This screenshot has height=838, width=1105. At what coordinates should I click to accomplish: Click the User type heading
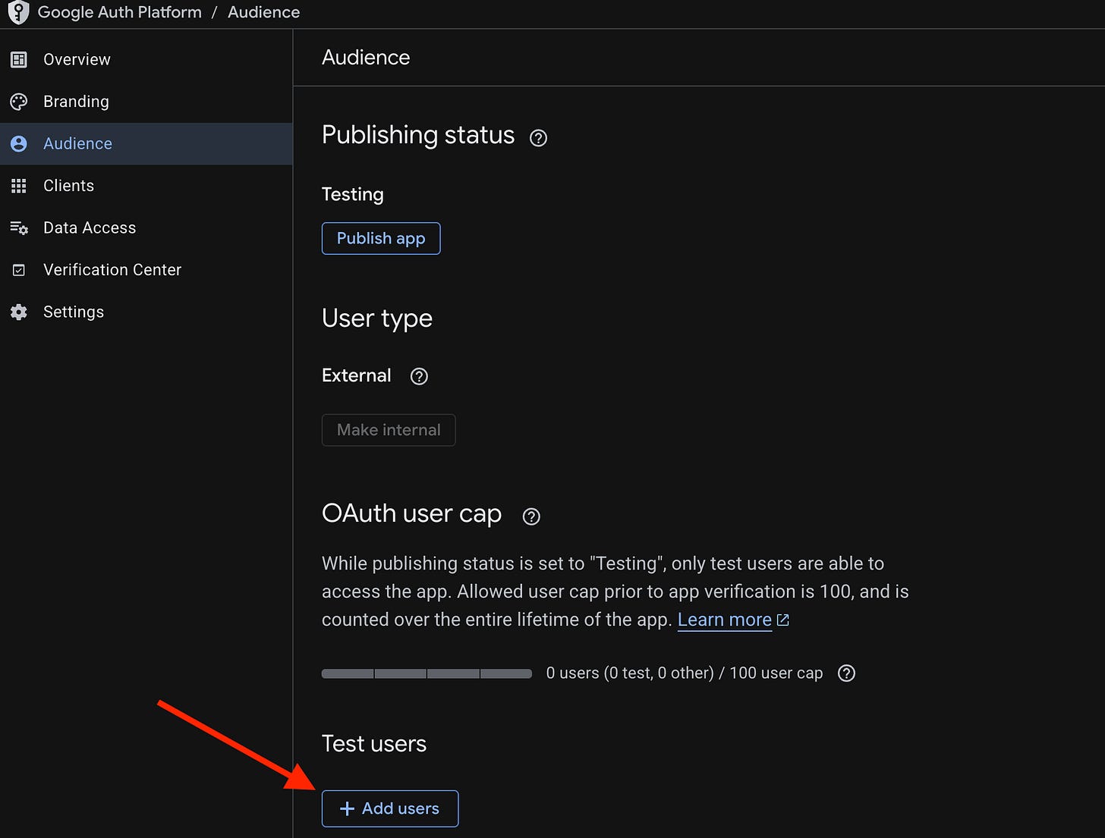pyautogui.click(x=377, y=319)
